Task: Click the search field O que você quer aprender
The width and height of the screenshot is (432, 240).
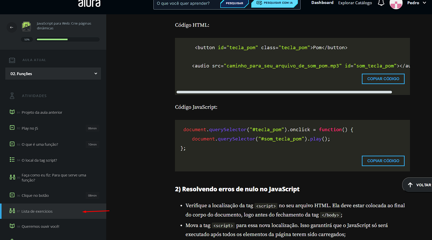Action: 186,3
